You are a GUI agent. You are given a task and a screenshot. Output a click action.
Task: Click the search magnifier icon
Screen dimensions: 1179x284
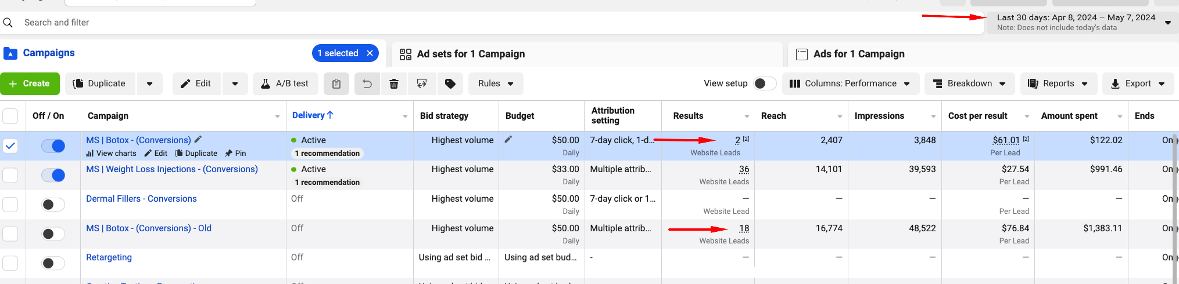8,23
